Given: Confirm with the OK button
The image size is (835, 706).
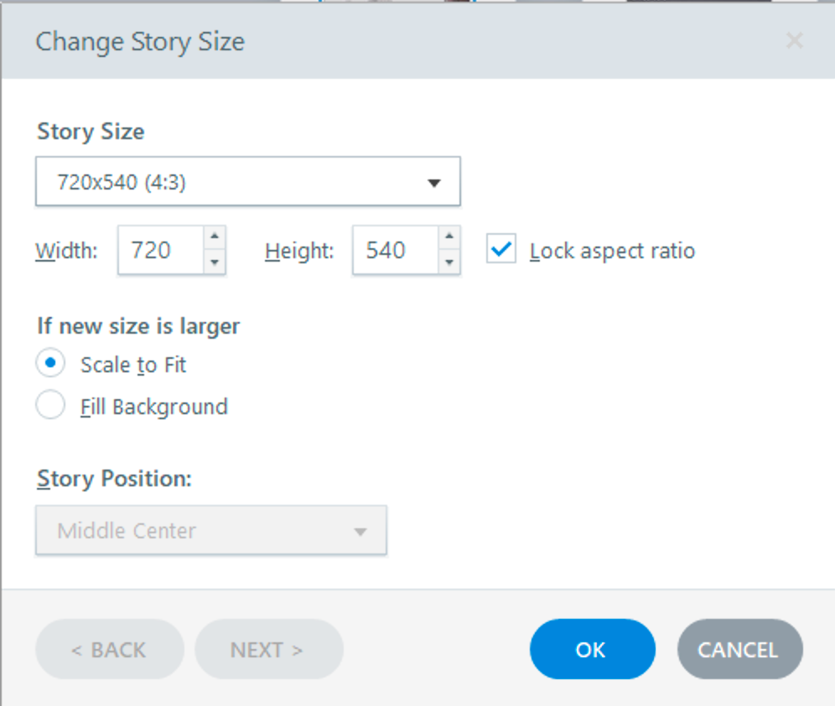Looking at the screenshot, I should [x=592, y=650].
